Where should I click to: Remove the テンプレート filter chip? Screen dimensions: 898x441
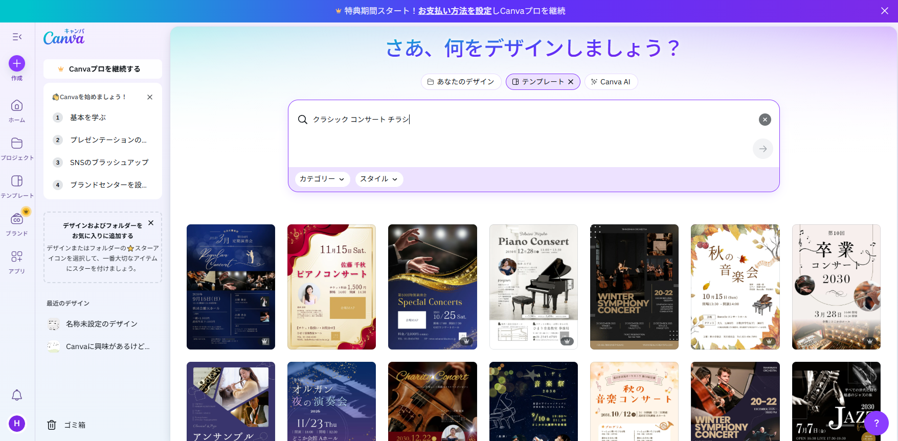click(571, 82)
